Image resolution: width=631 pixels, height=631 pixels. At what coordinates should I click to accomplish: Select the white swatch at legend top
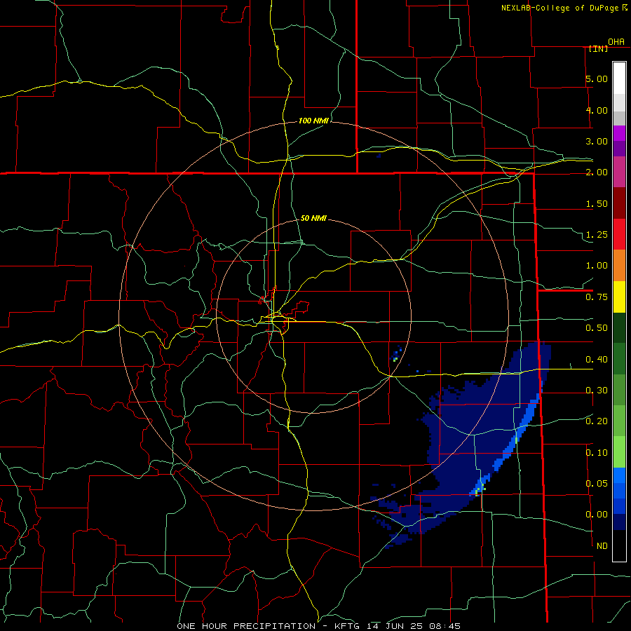point(619,78)
